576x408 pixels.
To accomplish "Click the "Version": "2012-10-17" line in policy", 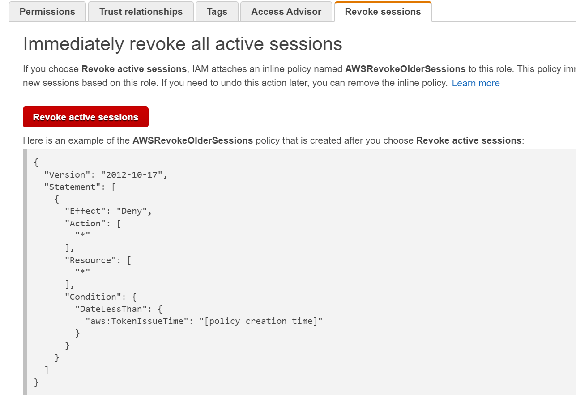I will [x=106, y=174].
